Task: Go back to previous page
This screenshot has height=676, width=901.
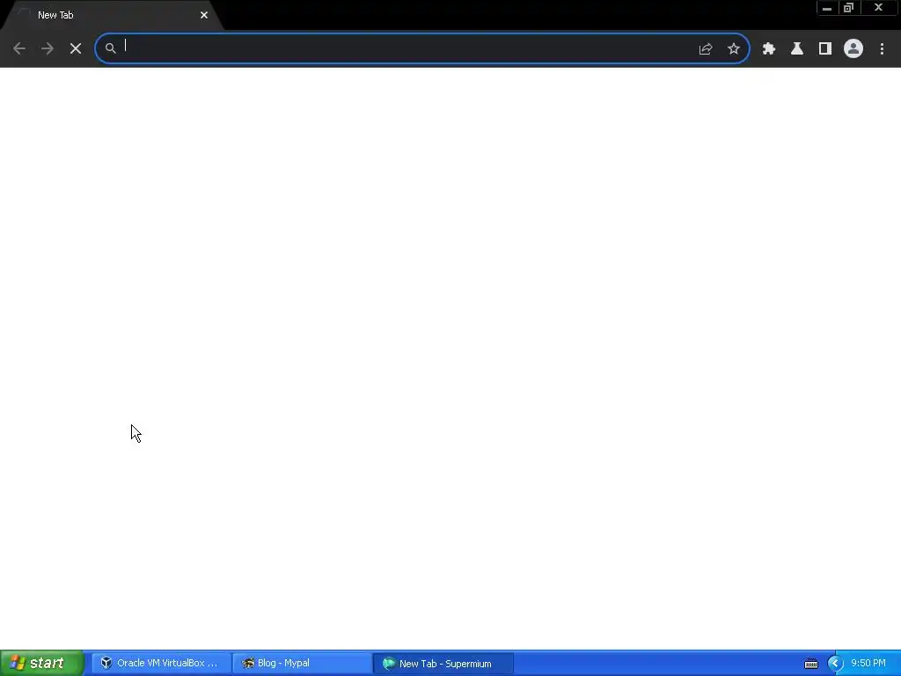Action: coord(19,49)
